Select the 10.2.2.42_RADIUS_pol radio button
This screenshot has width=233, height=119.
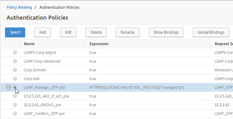(15, 105)
